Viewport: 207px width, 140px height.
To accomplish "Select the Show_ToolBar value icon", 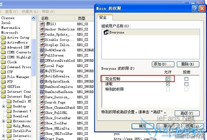I will click(x=42, y=123).
